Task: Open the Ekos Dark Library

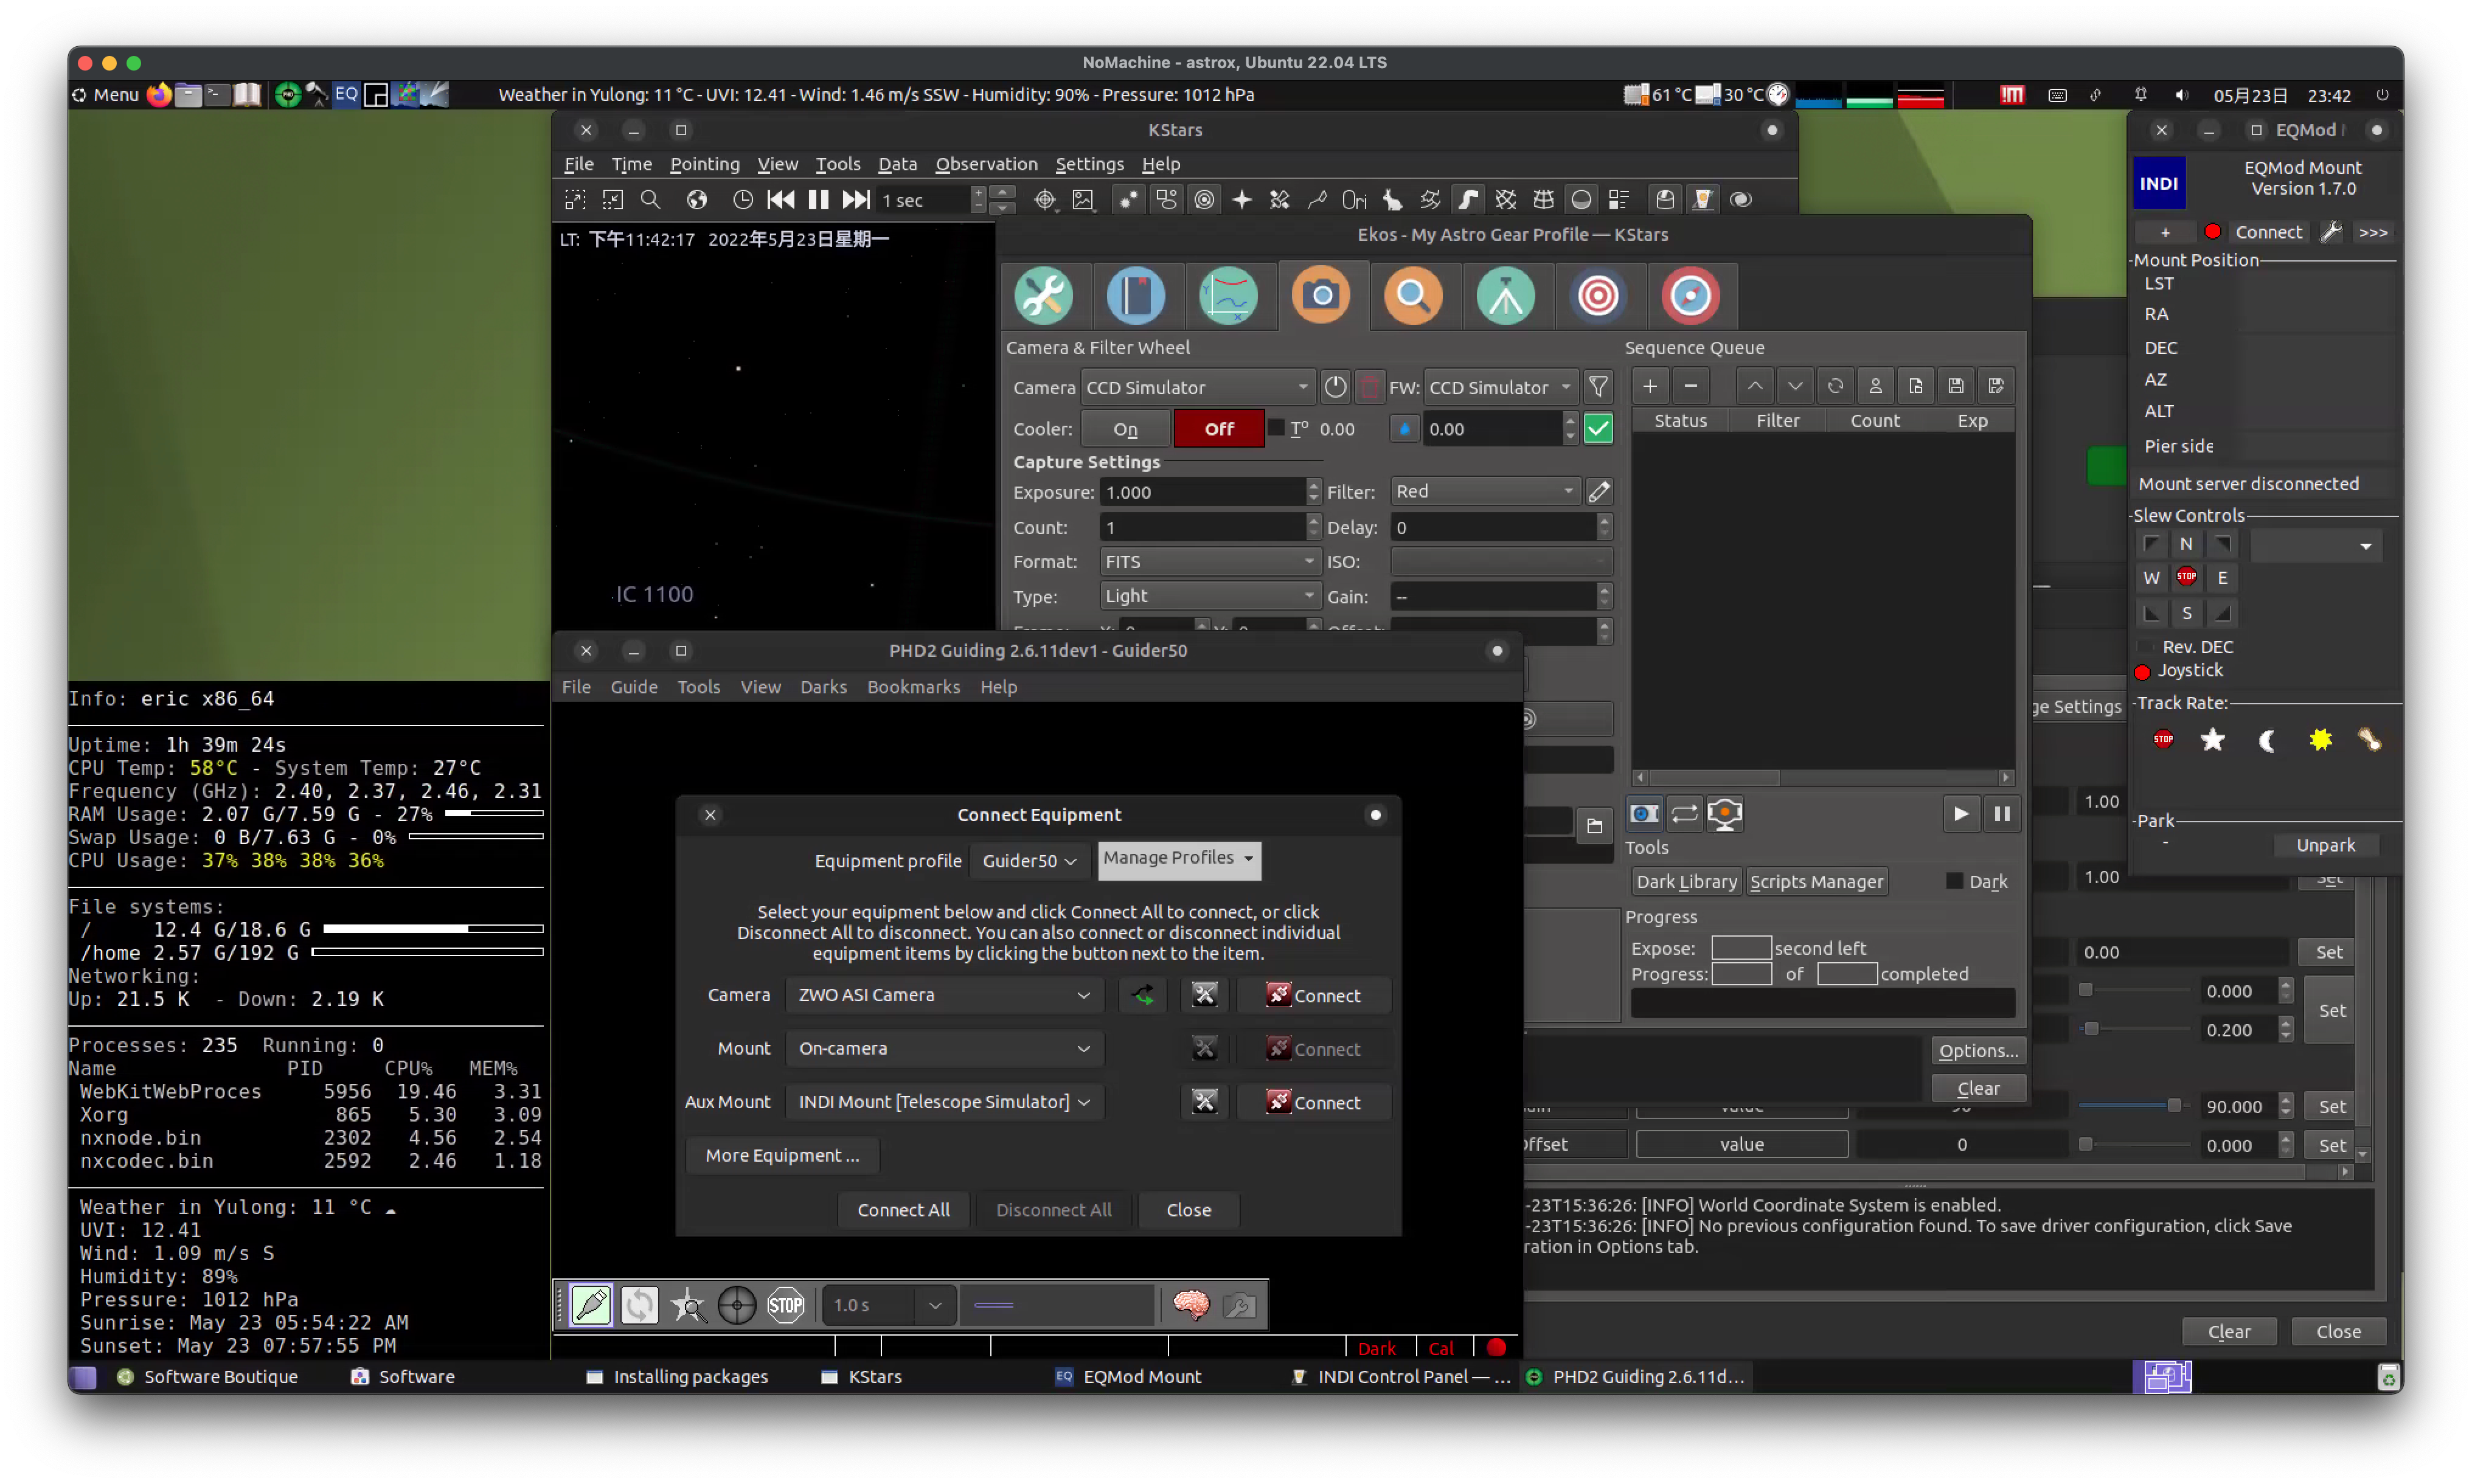Action: point(1686,882)
